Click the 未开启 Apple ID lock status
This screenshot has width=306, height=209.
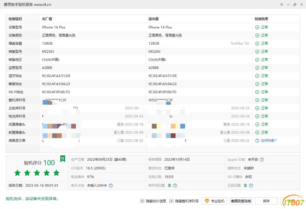click(x=253, y=160)
